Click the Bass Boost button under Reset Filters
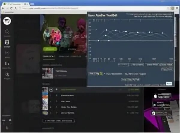The image size is (180, 133). 167,69
